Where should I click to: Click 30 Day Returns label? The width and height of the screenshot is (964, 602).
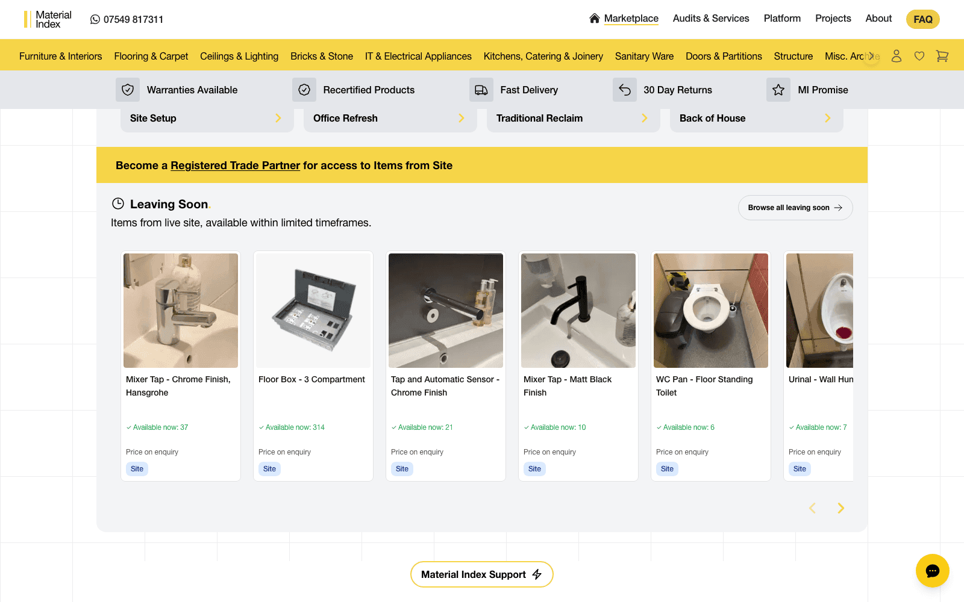[x=678, y=90]
